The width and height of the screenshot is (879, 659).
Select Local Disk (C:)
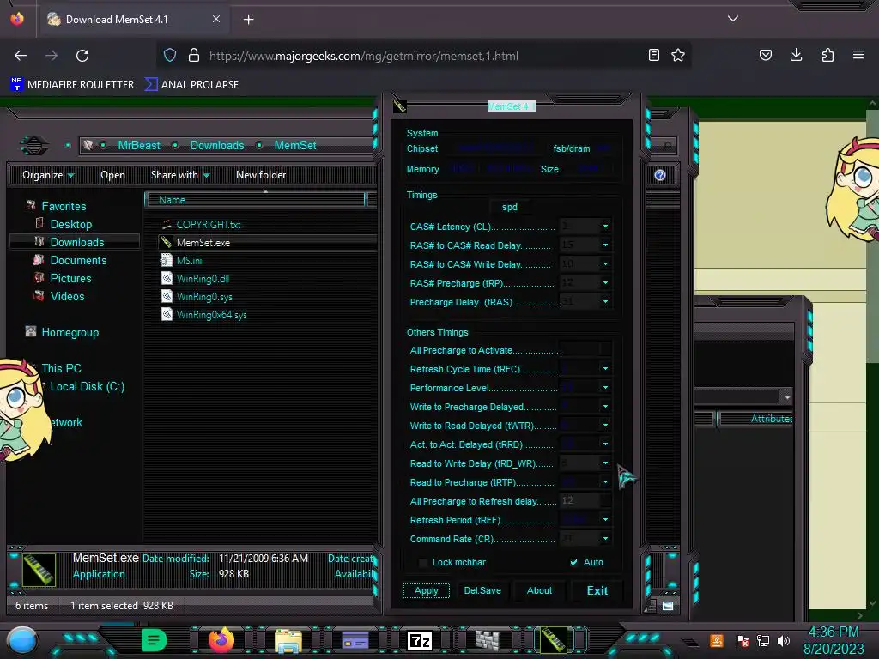[87, 387]
